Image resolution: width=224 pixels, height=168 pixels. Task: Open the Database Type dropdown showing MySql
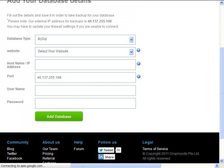85,40
